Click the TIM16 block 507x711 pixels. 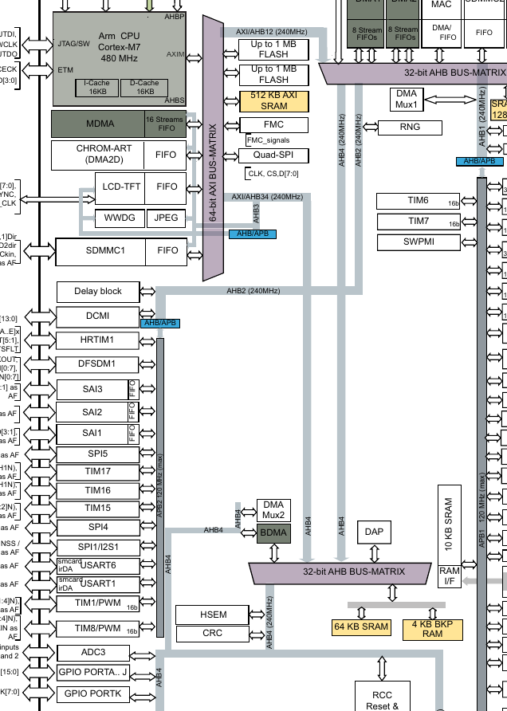click(98, 491)
